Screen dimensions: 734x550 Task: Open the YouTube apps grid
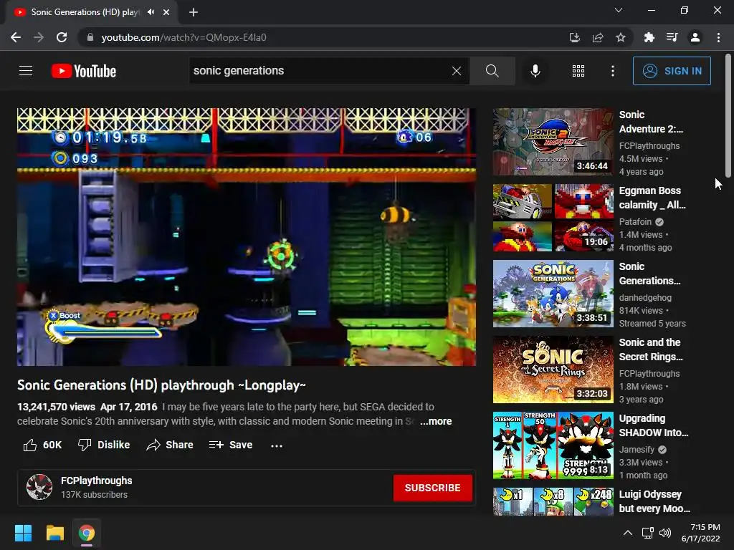coord(578,71)
